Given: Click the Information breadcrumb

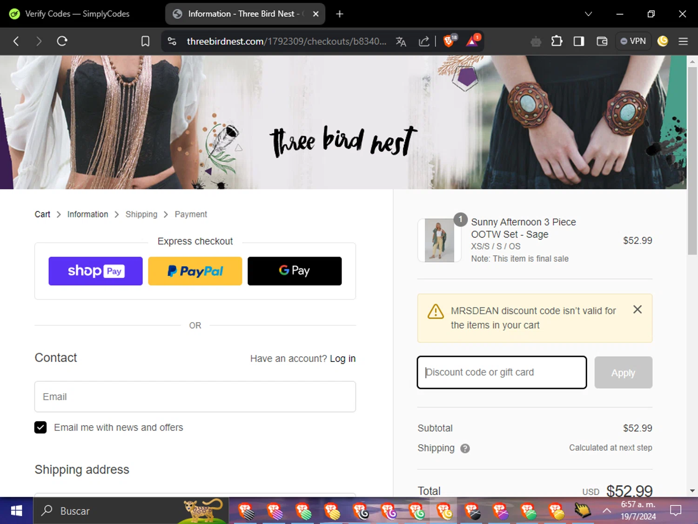Looking at the screenshot, I should point(87,214).
